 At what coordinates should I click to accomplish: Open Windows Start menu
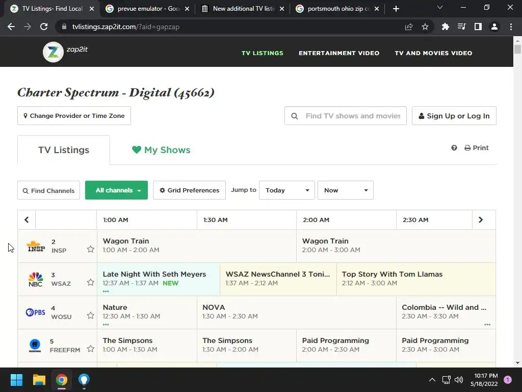point(16,380)
